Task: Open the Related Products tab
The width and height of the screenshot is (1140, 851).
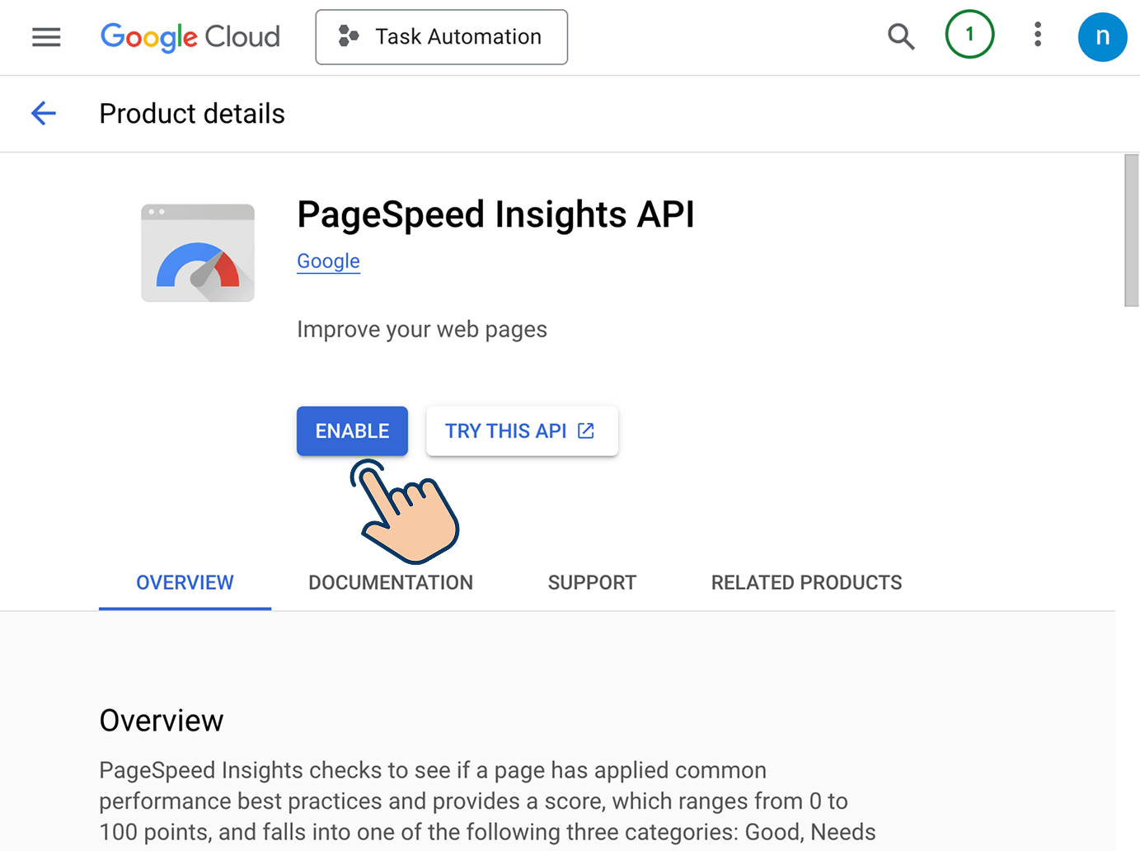Action: [806, 583]
